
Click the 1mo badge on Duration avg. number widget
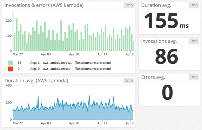194,5
